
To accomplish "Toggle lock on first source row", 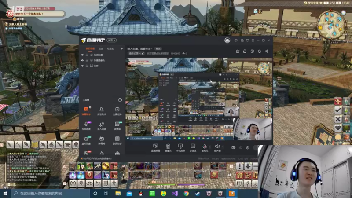I will point(87,55).
